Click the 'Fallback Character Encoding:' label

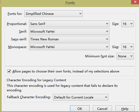click(x=29, y=97)
